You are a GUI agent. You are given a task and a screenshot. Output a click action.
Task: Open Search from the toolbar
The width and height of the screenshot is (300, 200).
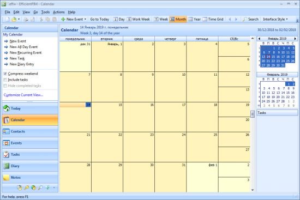[x=250, y=19]
